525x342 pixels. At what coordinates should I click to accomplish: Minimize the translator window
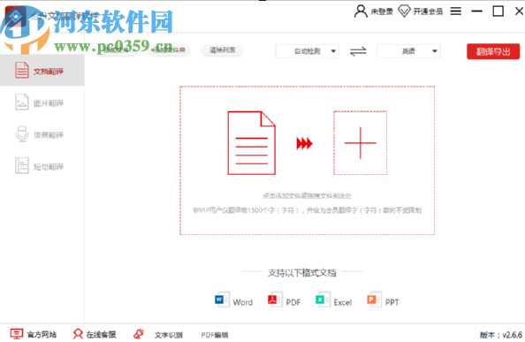point(476,11)
